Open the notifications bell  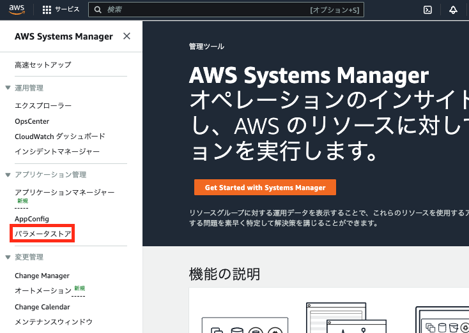click(x=453, y=10)
